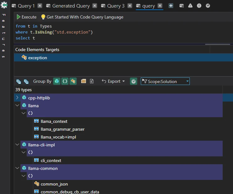Open the exclamation circle icon in tab bar
Screen dimensions: 233x194
tap(199, 6)
